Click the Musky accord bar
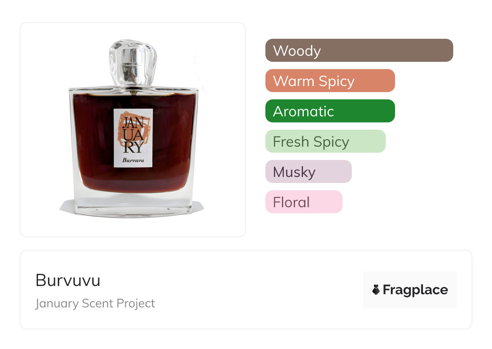This screenshot has height=349, width=492. 309,172
